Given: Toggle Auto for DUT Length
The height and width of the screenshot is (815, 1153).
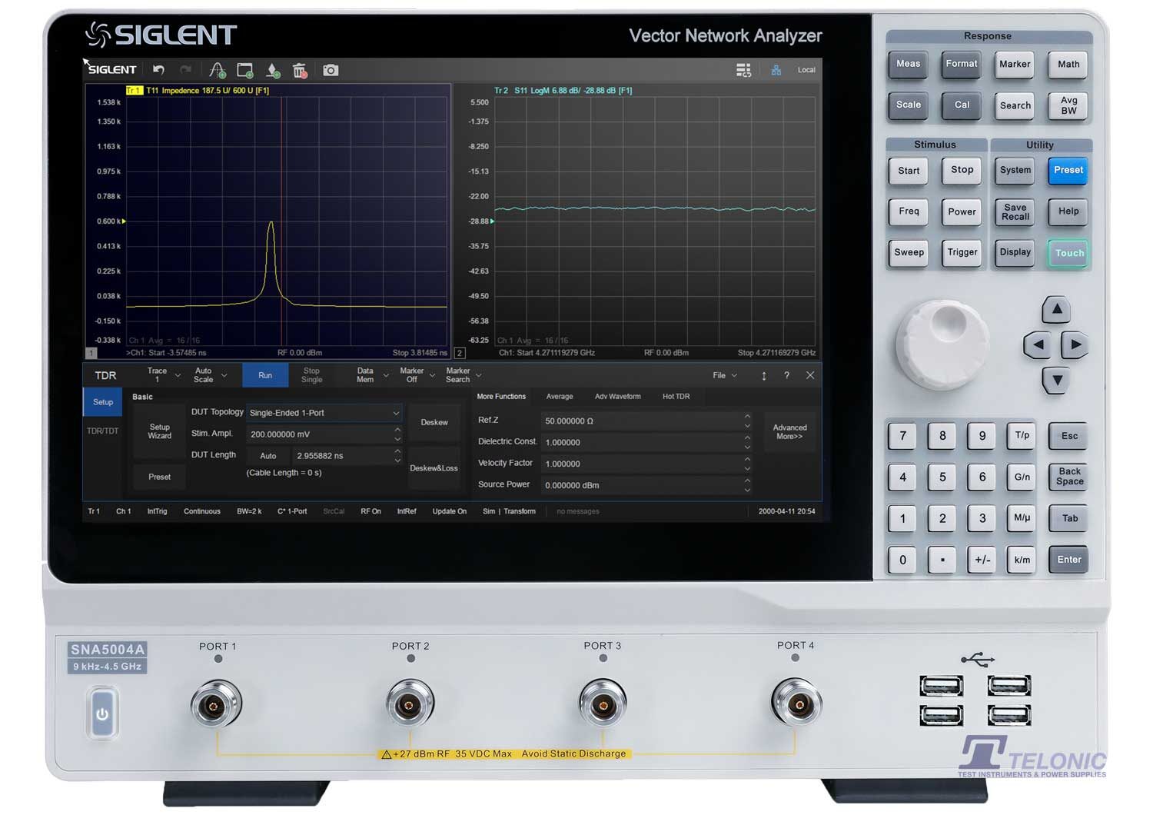Looking at the screenshot, I should (x=268, y=456).
